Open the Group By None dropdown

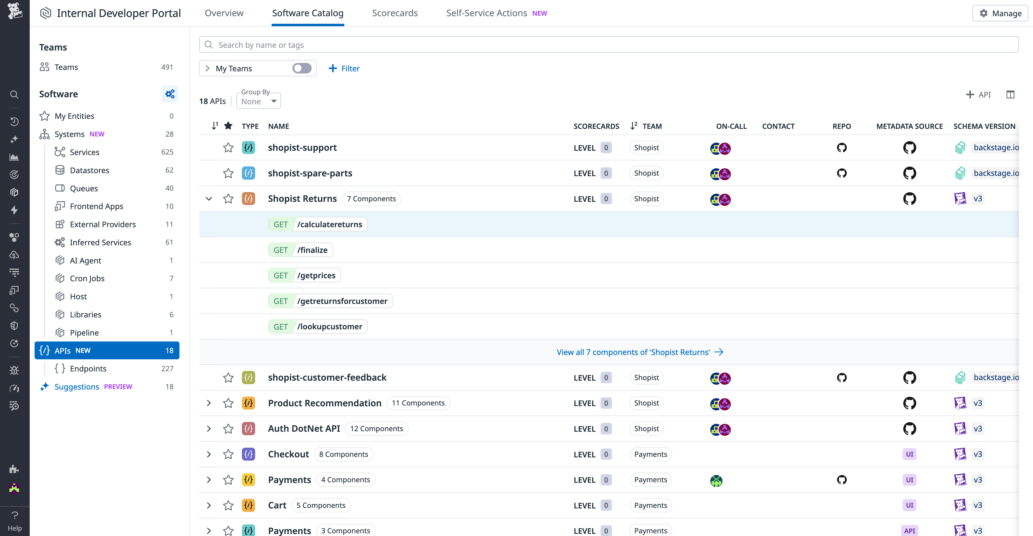tap(258, 101)
